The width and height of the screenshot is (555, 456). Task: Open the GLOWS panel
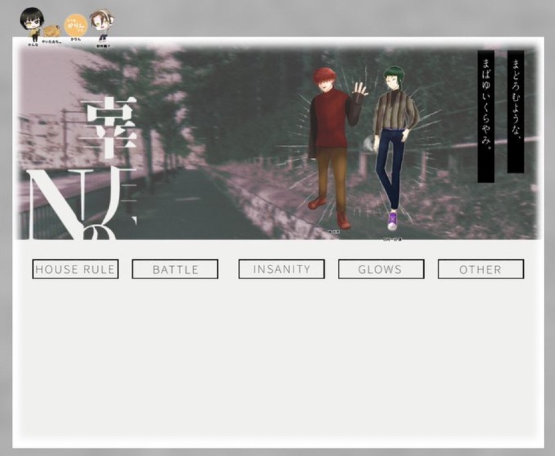pyautogui.click(x=381, y=269)
